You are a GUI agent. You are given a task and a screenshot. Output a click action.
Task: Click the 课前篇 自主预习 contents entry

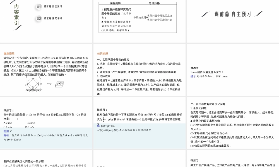pyautogui.click(x=52, y=7)
